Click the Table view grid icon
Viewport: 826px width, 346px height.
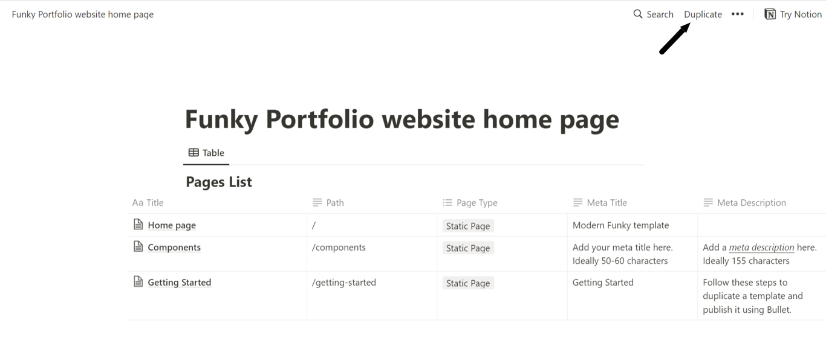[x=193, y=153]
